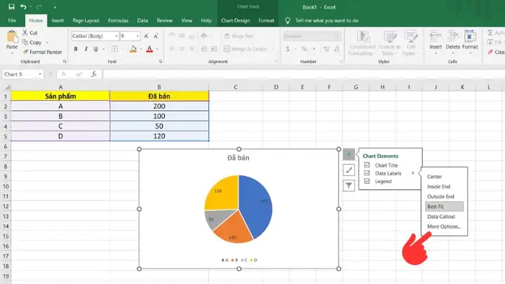Click the Conditional Formatting icon

[x=363, y=37]
